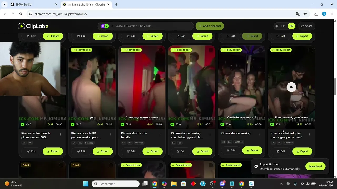Open the 'Come on, come on, come' clip thumbnail
Viewport: 337px width, 189px height.
pyautogui.click(x=142, y=87)
